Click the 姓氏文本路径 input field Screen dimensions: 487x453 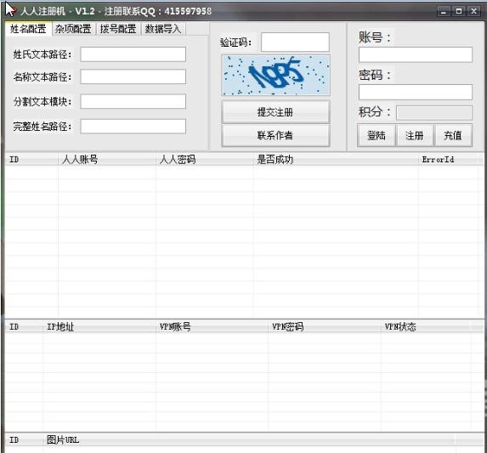coord(133,54)
